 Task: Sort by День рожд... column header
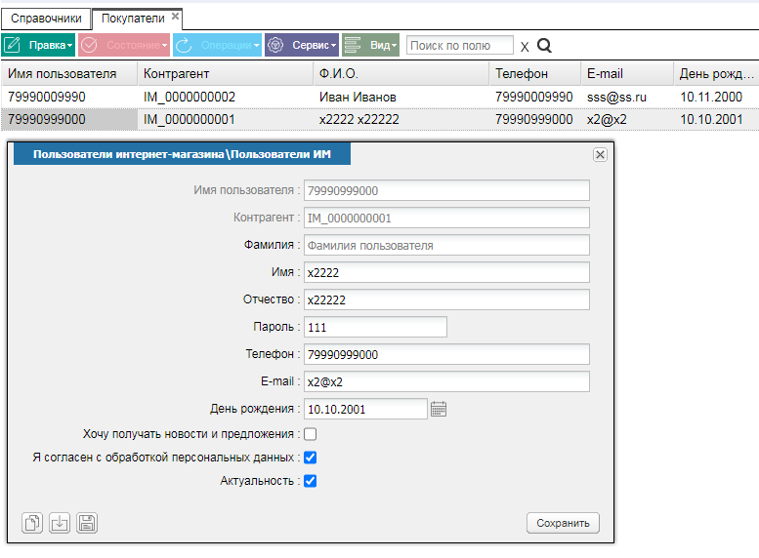click(716, 73)
